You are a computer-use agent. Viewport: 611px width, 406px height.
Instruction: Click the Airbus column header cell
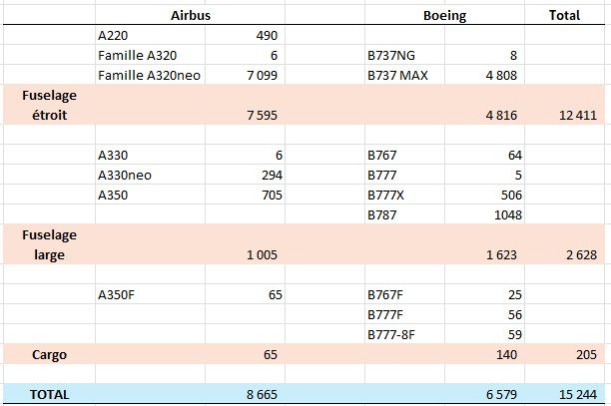point(189,16)
